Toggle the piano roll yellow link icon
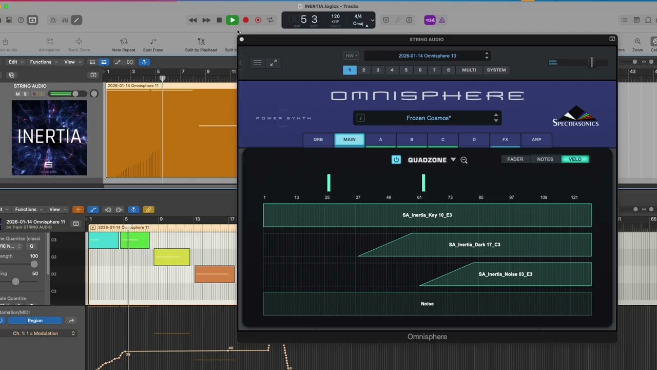 click(x=148, y=210)
